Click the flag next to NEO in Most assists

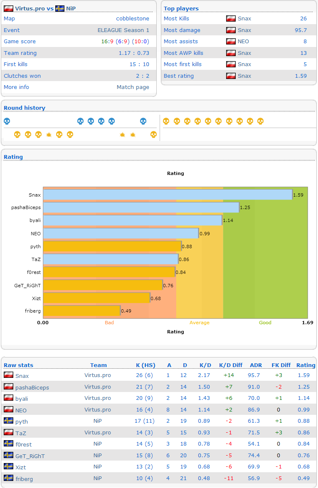pos(231,41)
